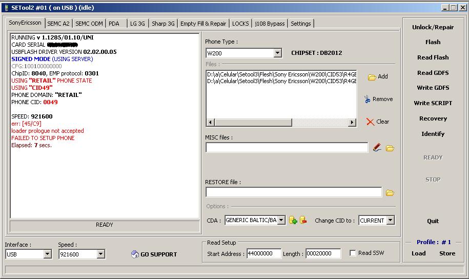Click the remove CDA icon with minus

coord(303,220)
